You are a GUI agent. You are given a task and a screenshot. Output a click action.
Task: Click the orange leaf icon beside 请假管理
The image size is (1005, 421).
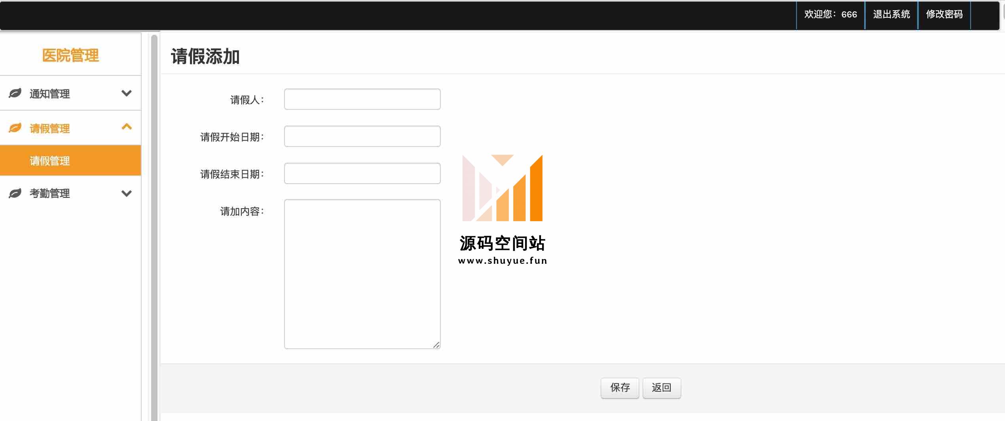click(15, 128)
